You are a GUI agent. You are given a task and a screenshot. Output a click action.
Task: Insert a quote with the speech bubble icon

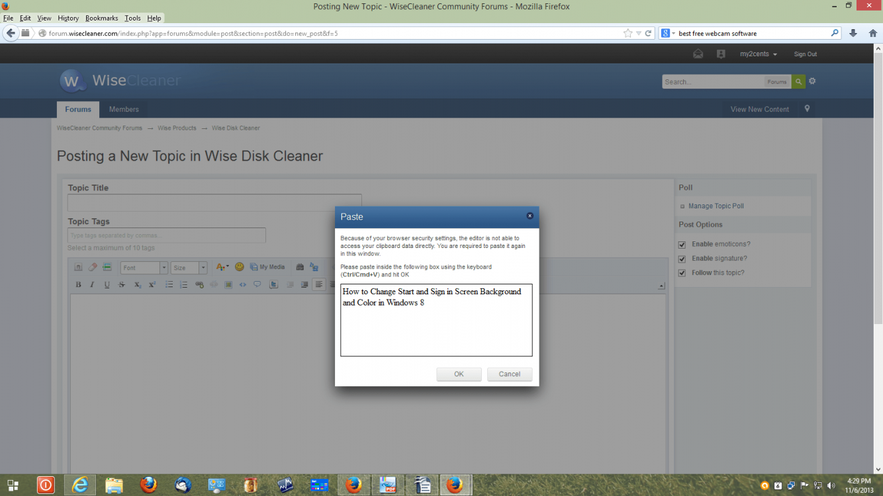(257, 284)
